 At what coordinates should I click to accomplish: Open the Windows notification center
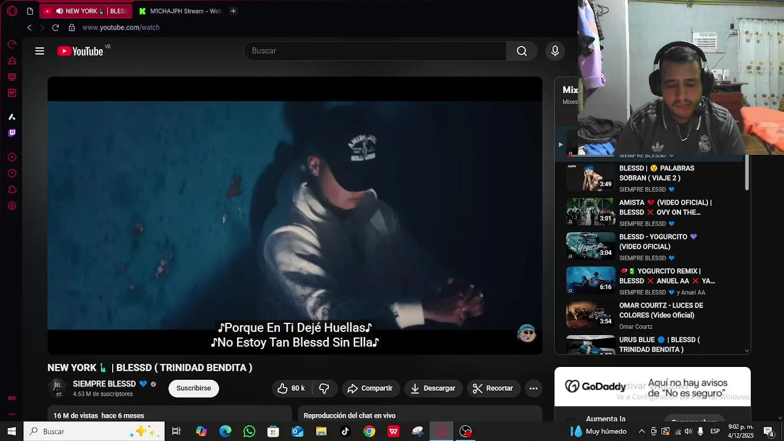[x=769, y=431]
